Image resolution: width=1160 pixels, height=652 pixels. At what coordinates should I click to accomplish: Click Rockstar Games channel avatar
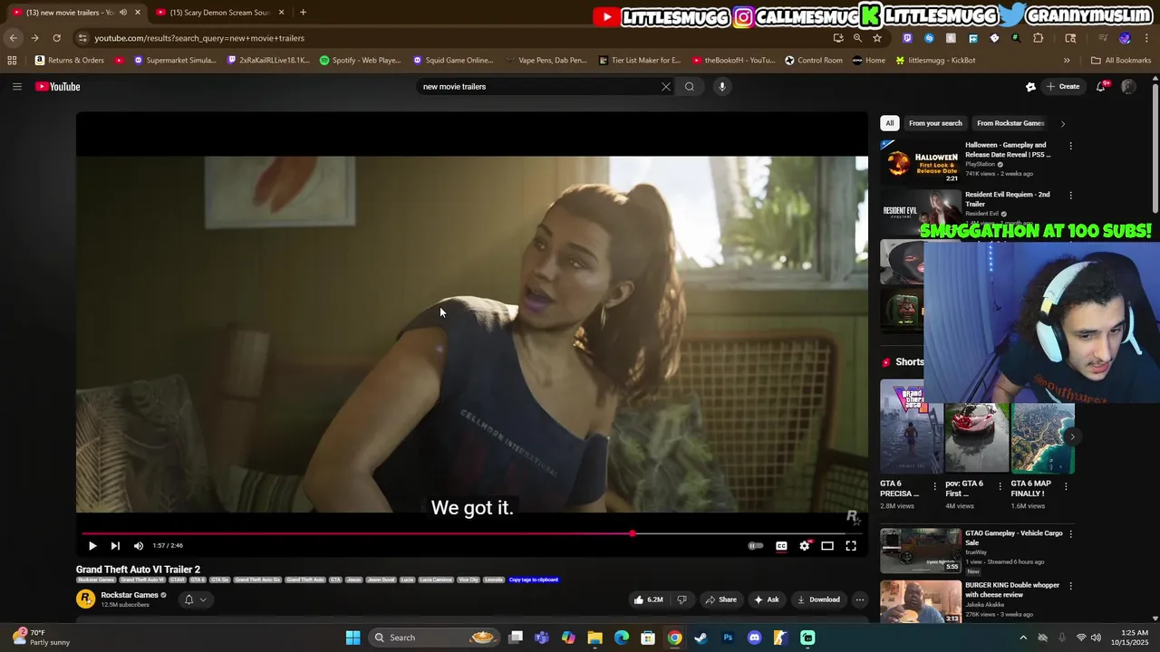(x=85, y=599)
